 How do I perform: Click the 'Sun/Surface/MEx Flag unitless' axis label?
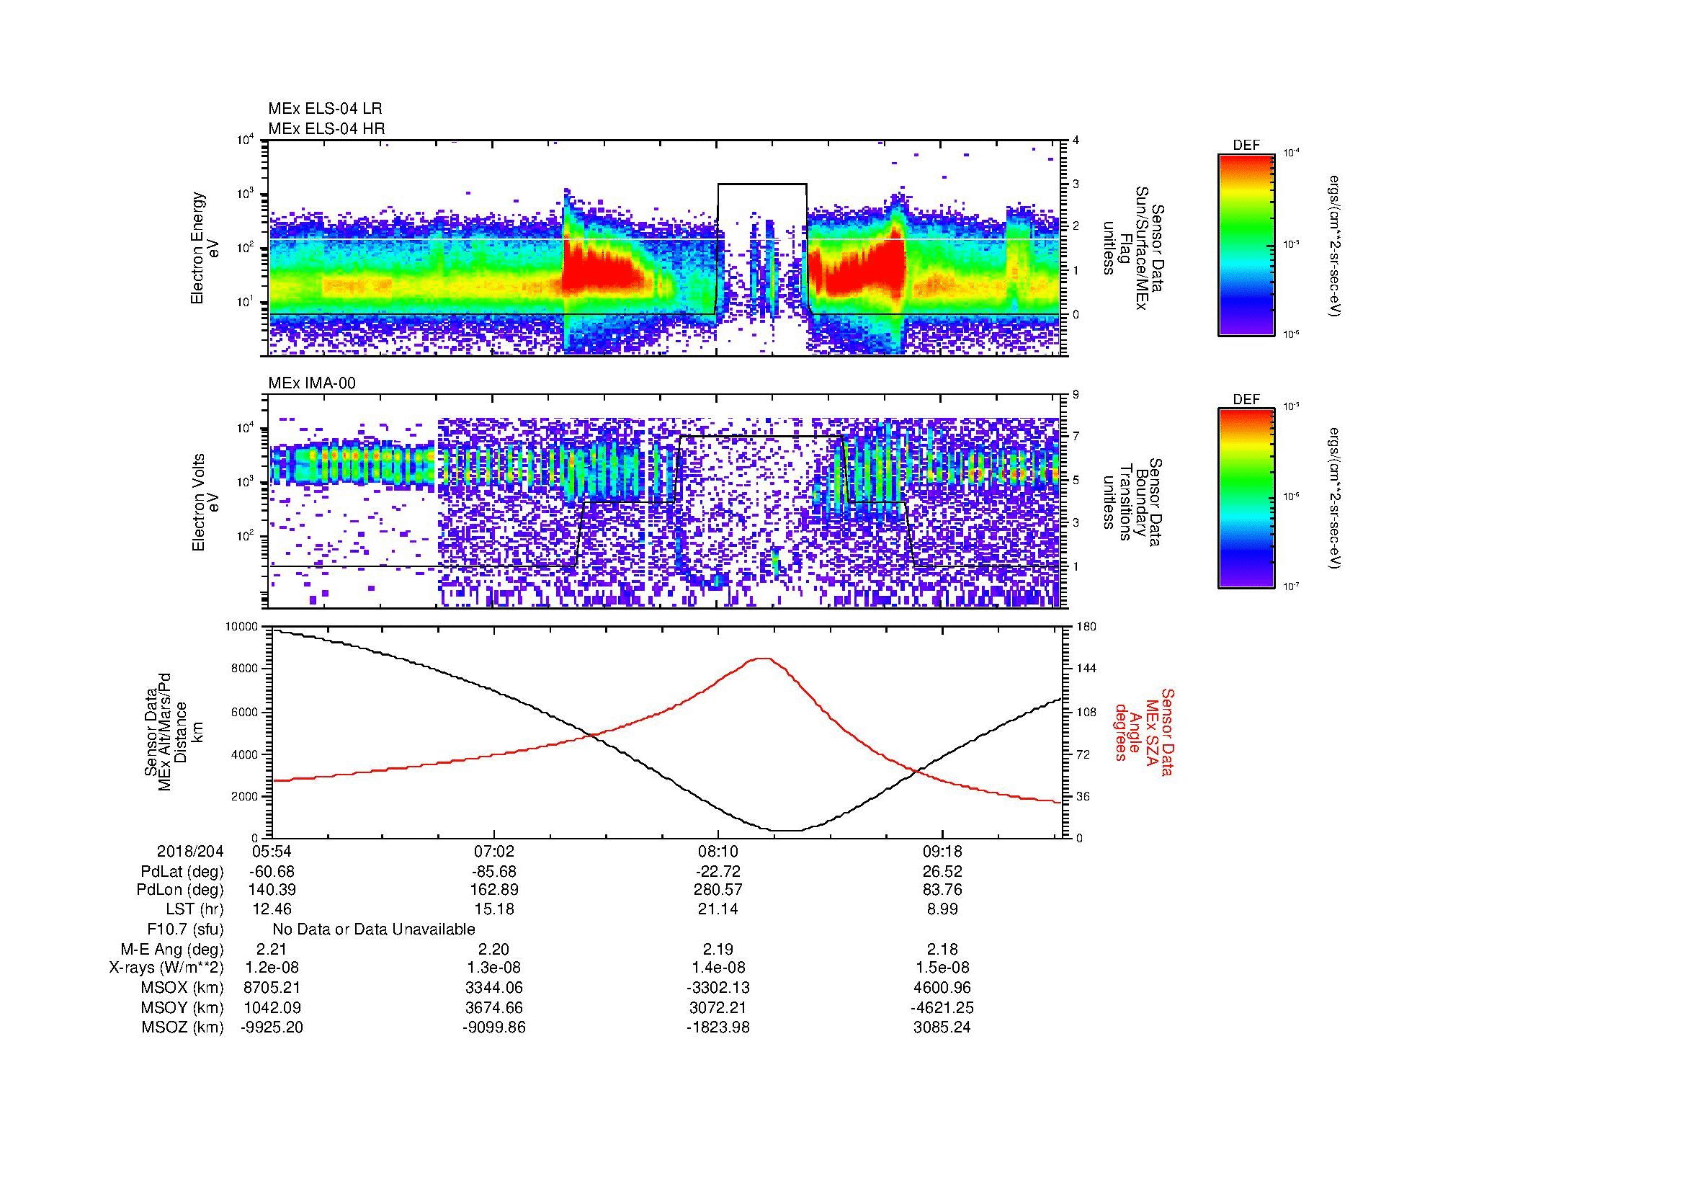[1134, 248]
